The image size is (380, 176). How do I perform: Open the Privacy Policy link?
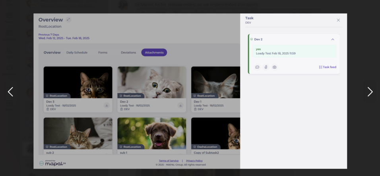click(x=194, y=161)
